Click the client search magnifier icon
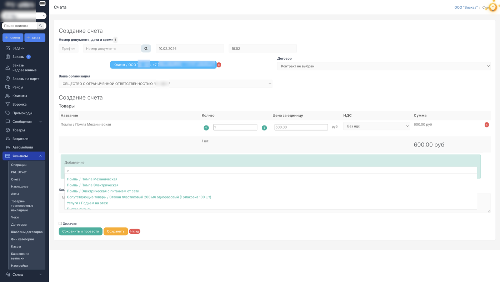 [x=41, y=26]
